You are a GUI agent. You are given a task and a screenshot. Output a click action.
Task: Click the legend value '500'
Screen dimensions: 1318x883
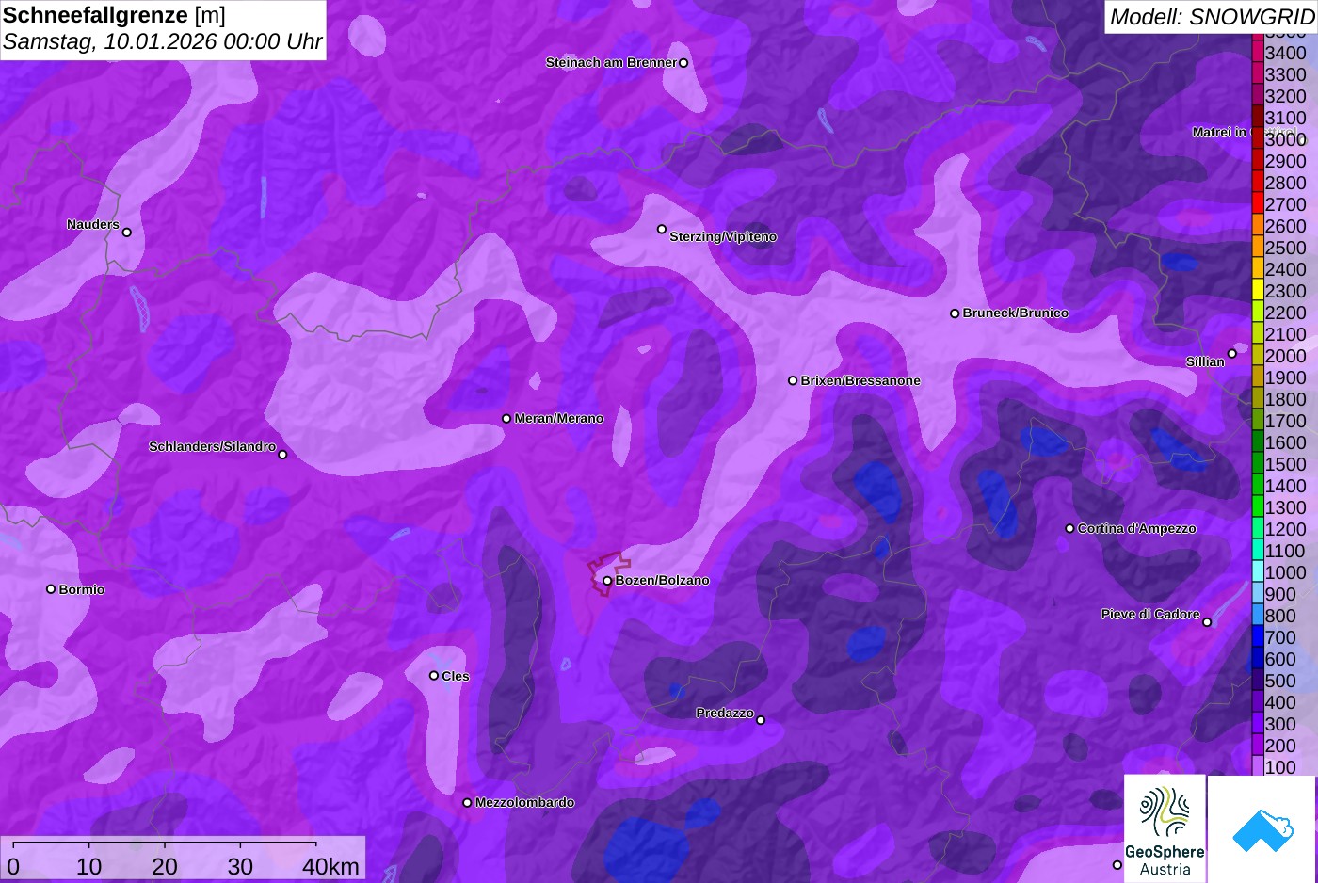coord(1280,681)
